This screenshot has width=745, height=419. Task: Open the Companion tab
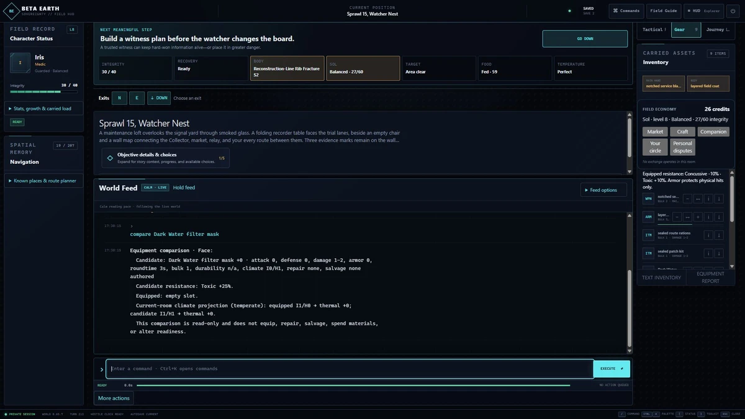pyautogui.click(x=713, y=132)
